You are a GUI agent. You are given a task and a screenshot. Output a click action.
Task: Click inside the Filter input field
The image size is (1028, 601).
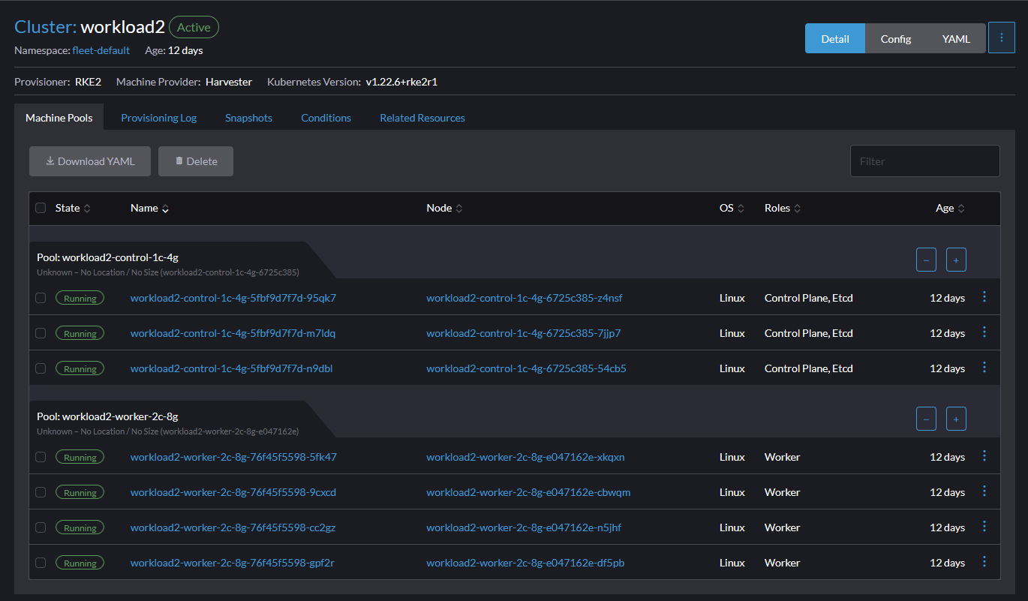[924, 161]
